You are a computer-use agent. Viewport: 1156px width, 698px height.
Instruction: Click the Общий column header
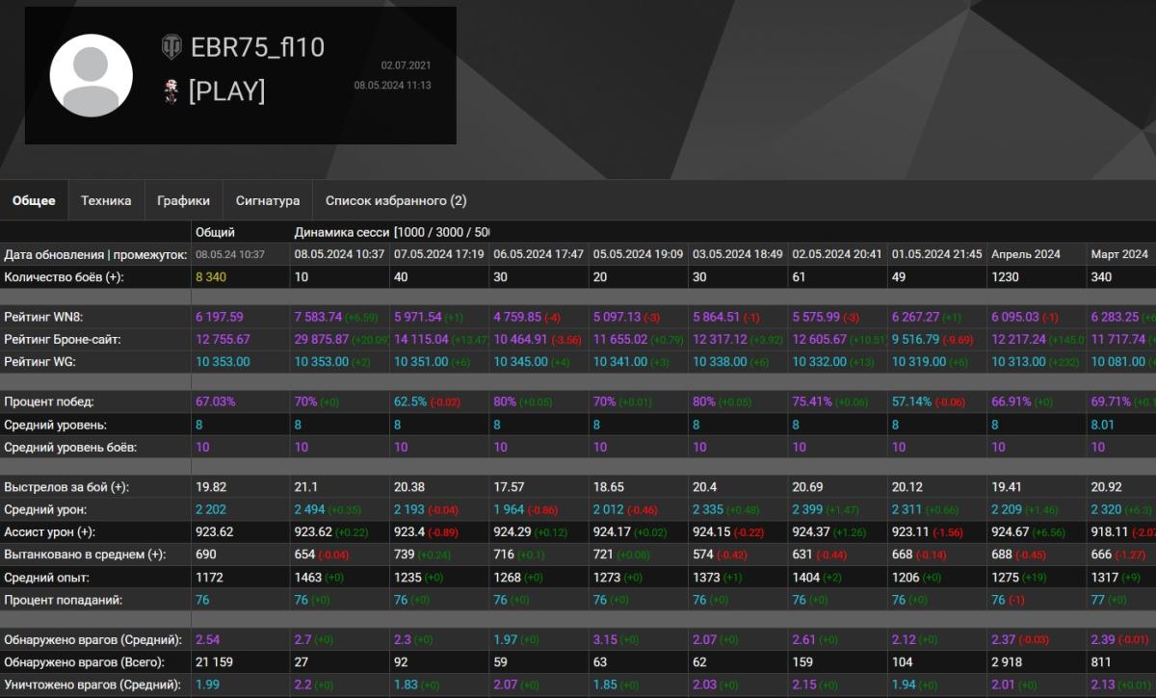coord(215,232)
